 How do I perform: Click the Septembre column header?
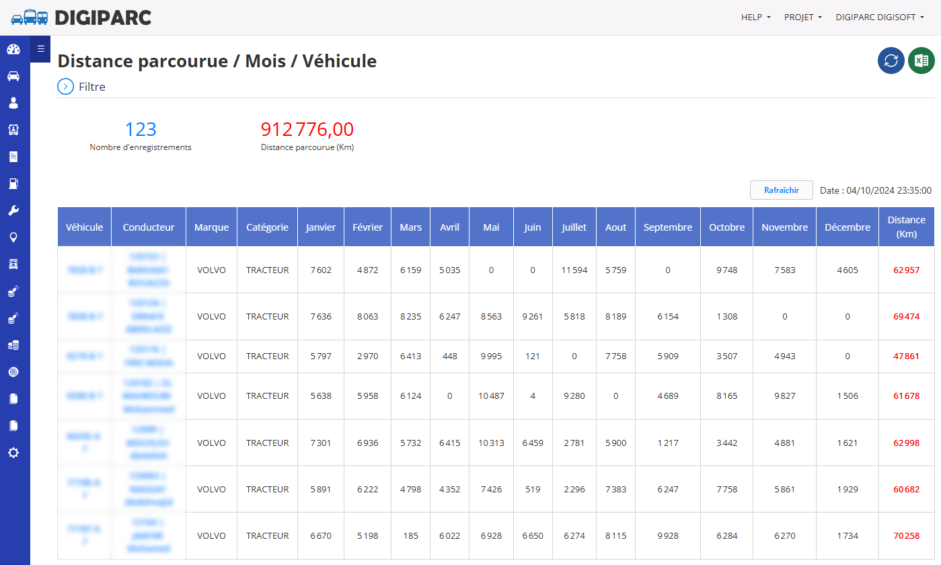[x=668, y=227]
